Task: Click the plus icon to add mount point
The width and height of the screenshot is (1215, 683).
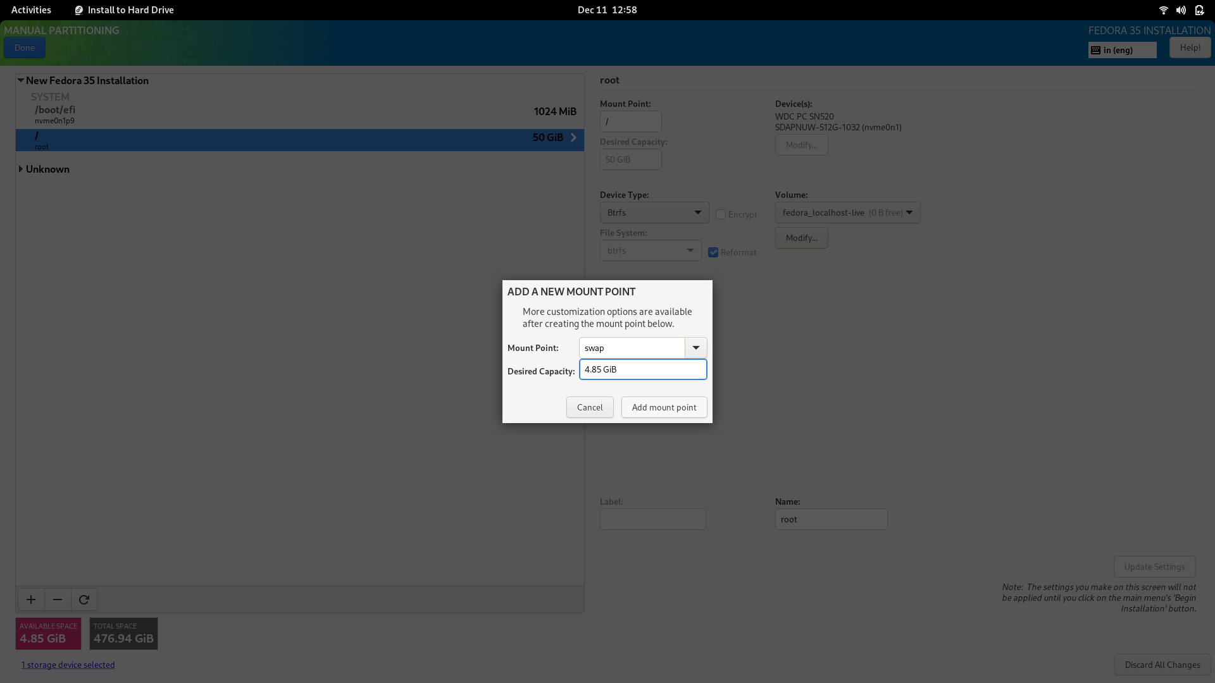Action: [x=31, y=600]
